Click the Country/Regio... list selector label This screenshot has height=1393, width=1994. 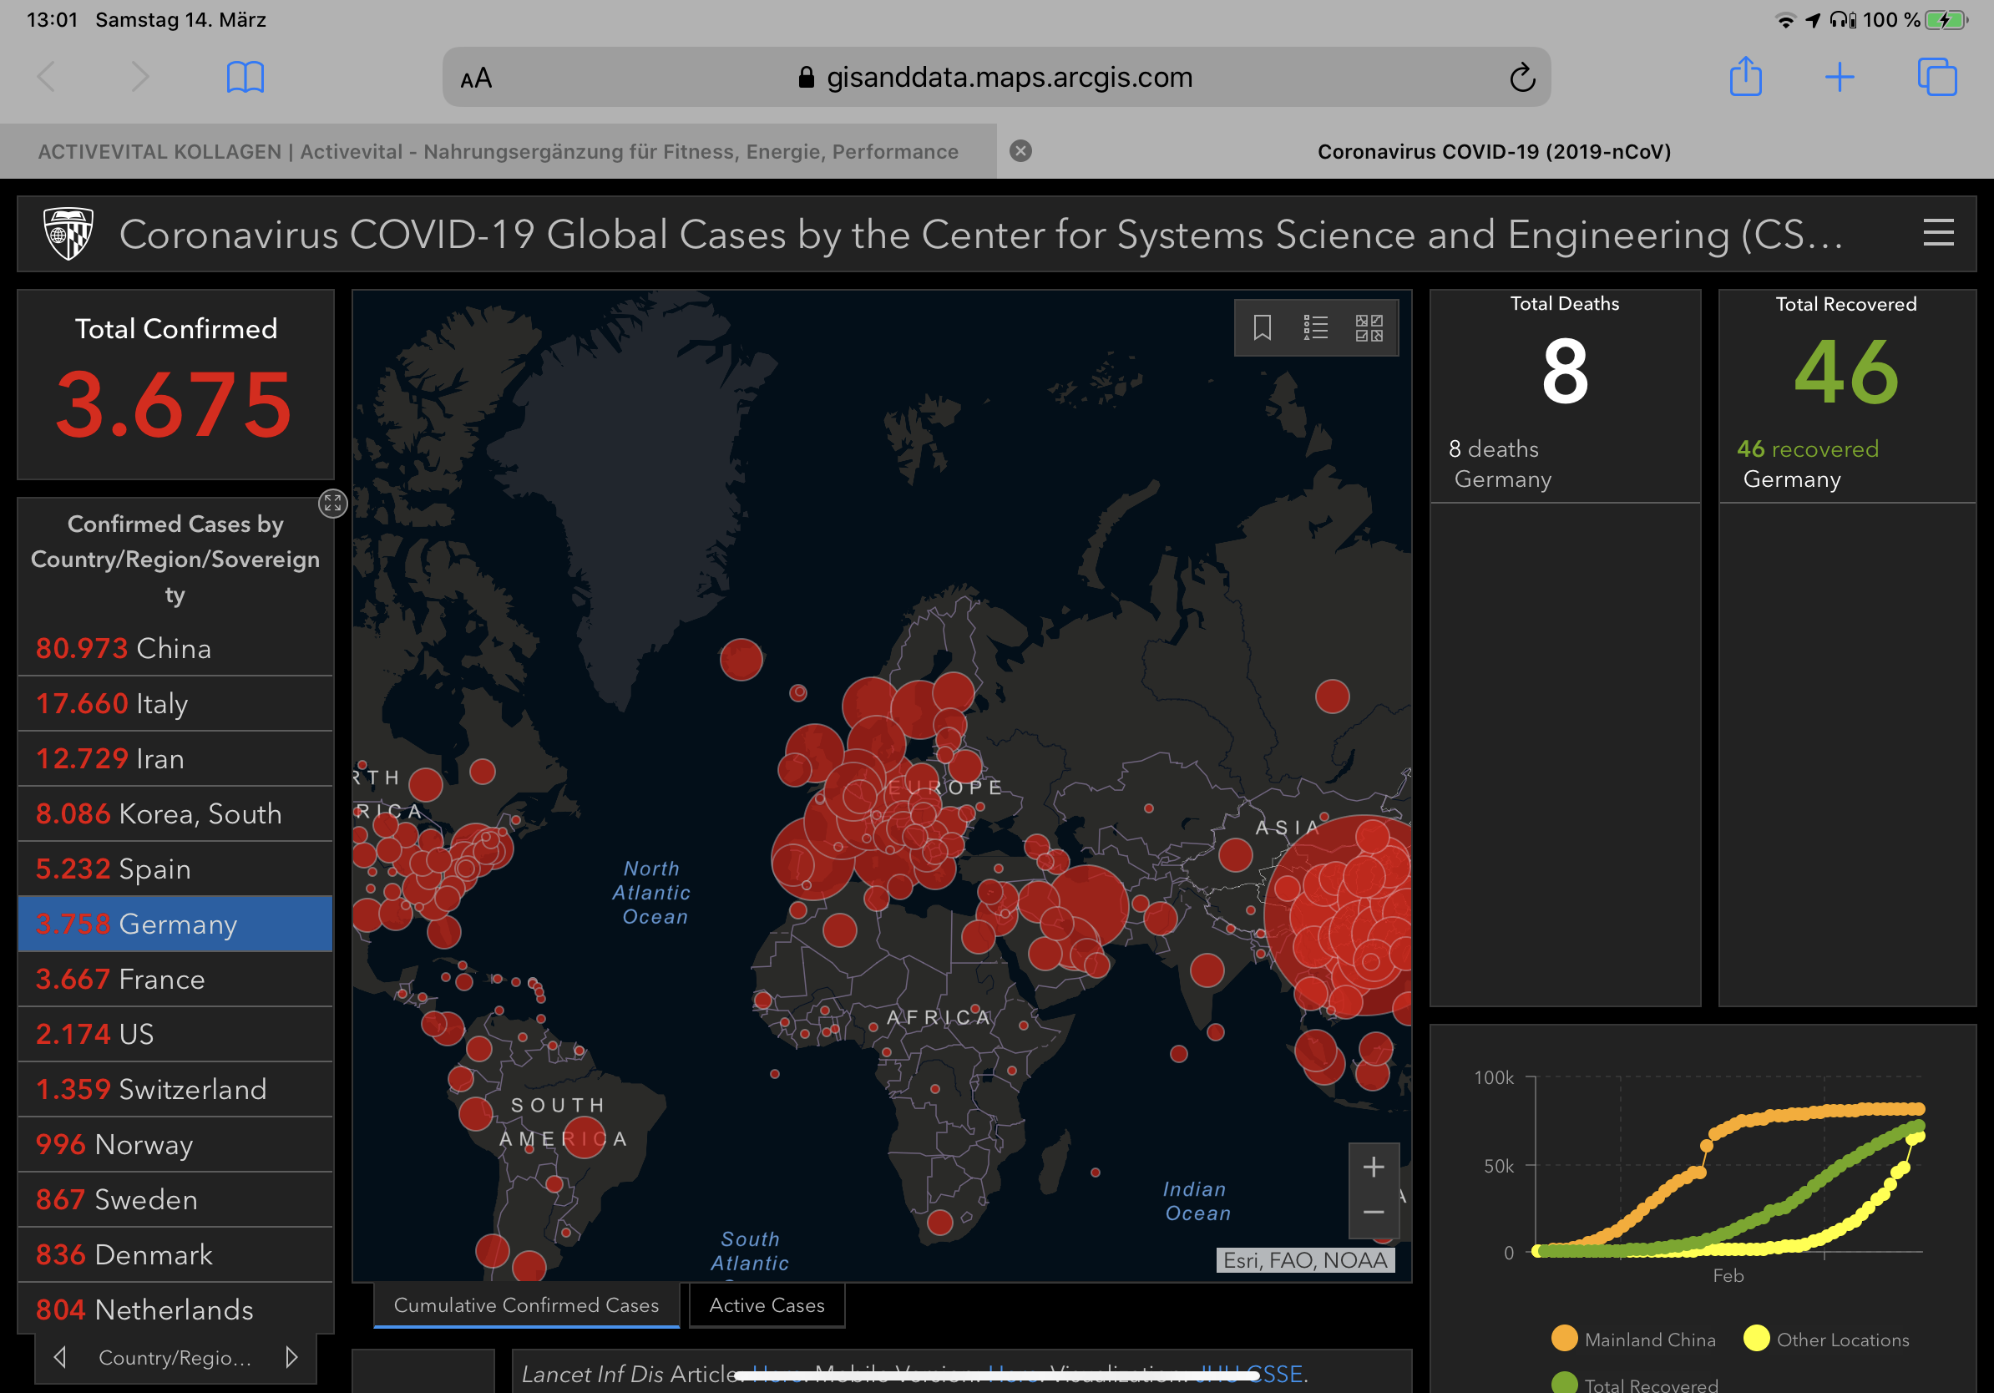point(175,1357)
